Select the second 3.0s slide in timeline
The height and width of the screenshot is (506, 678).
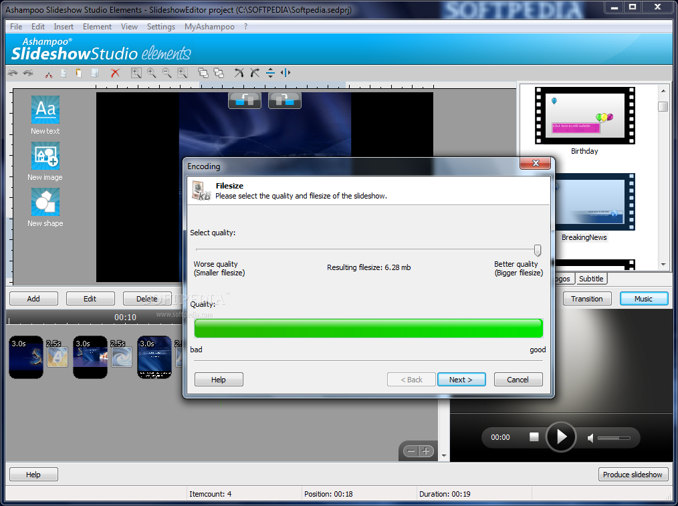[90, 357]
